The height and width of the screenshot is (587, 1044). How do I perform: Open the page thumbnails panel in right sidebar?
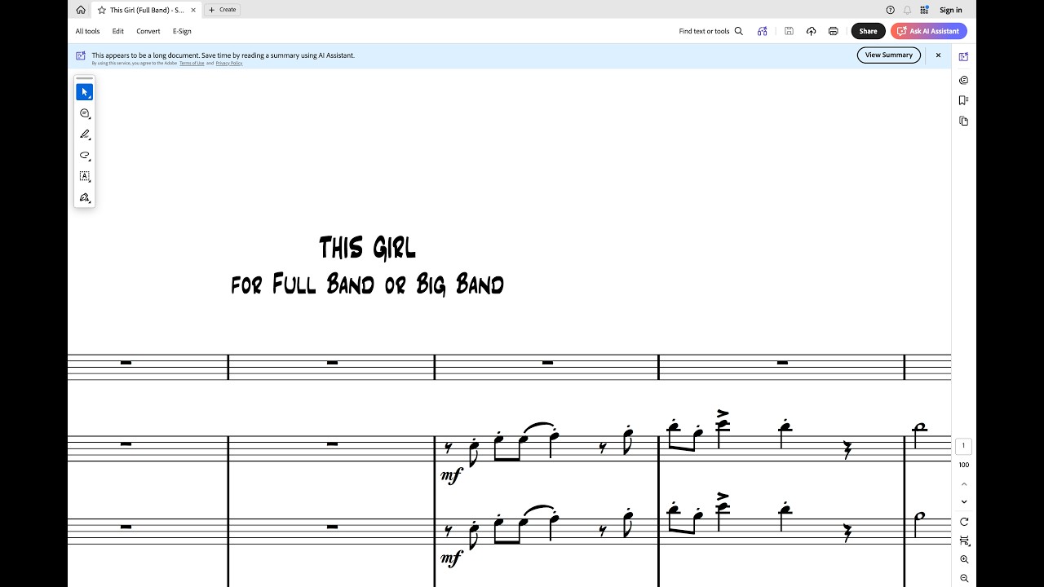963,121
